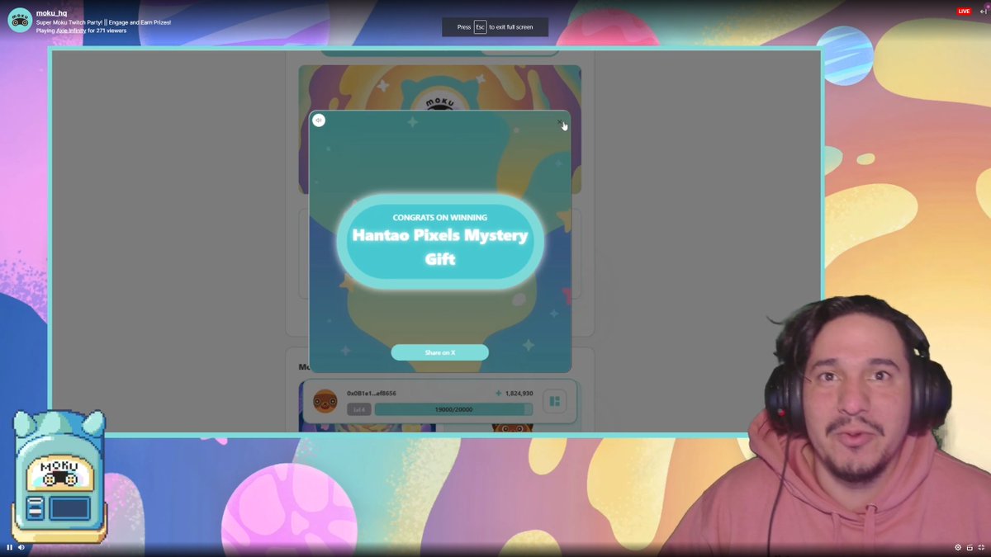Click the 1,824,930 points balance
The image size is (991, 557).
click(x=514, y=394)
